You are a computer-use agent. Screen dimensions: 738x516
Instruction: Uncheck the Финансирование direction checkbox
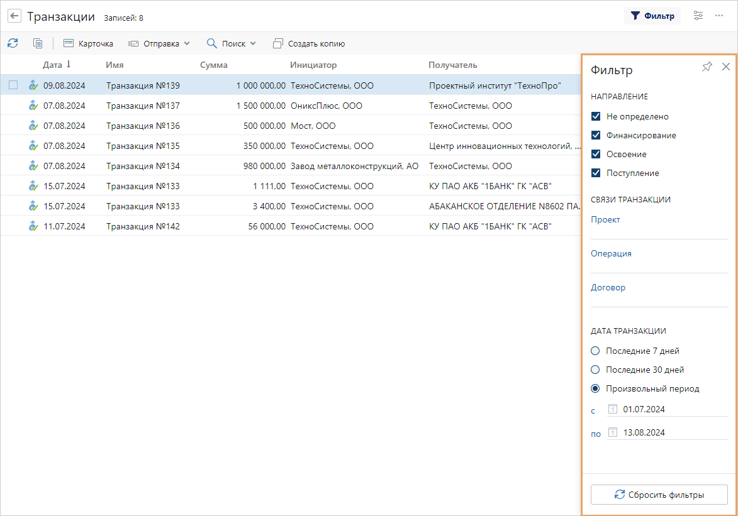[596, 135]
